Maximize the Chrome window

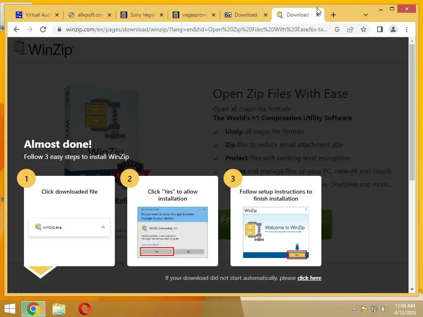(392, 9)
